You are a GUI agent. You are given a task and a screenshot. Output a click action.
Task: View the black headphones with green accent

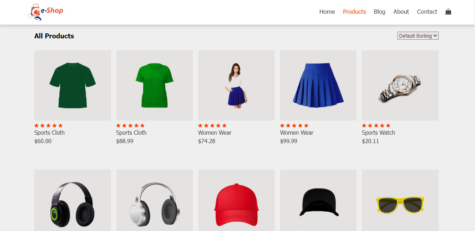click(x=73, y=204)
